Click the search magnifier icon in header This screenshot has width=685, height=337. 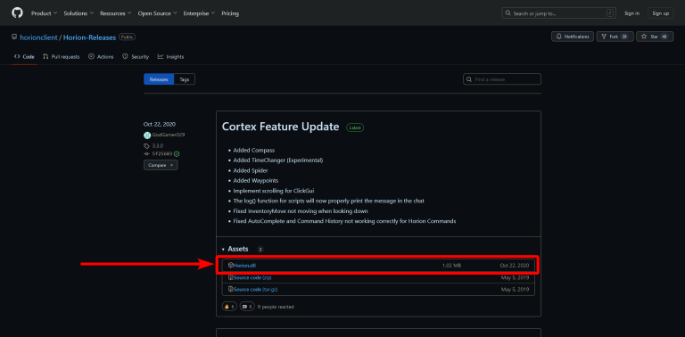click(x=508, y=13)
